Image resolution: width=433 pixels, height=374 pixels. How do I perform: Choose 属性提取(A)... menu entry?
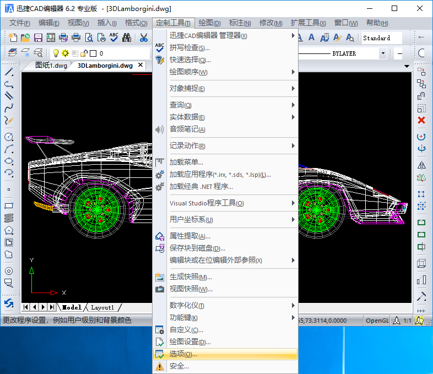[x=225, y=236]
